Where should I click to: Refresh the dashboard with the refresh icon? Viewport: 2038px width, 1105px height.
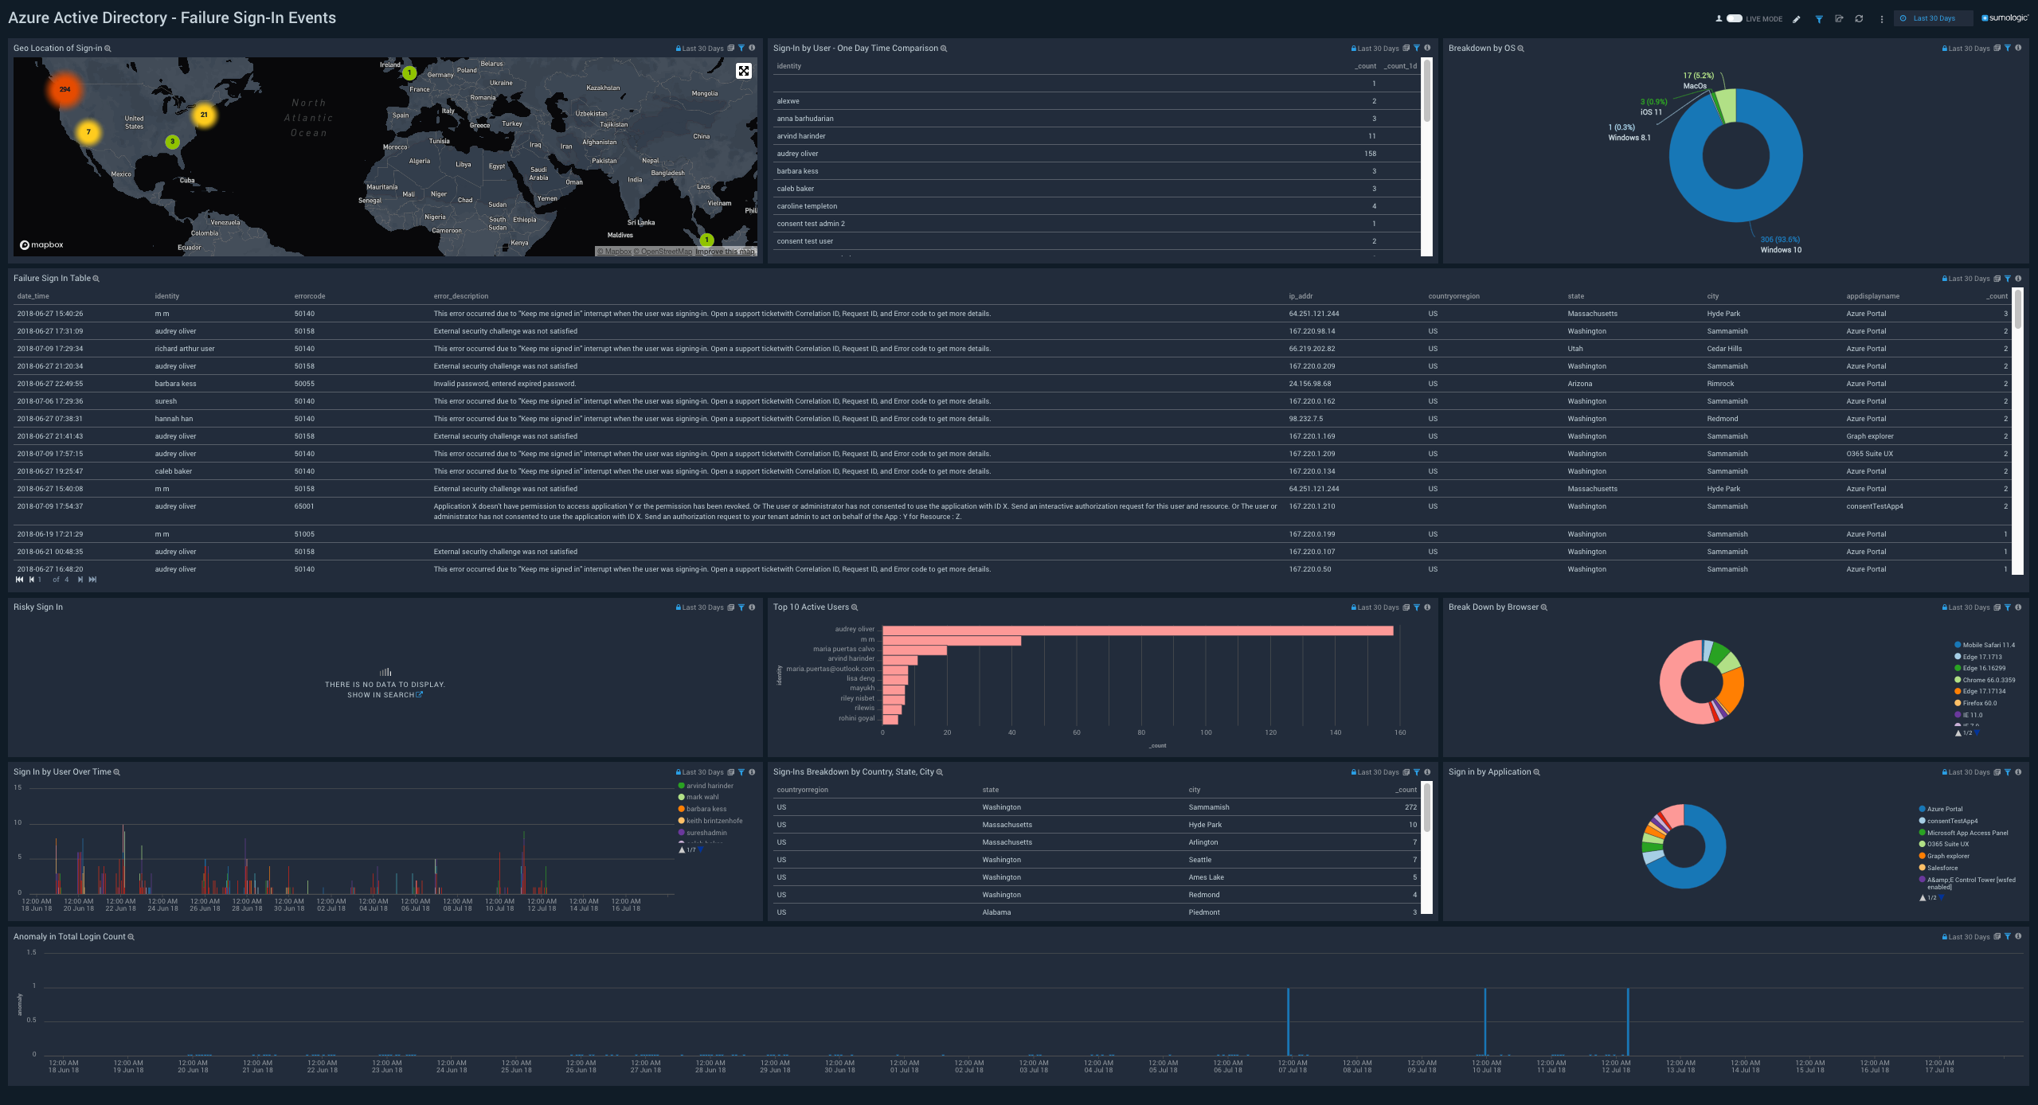[x=1860, y=18]
